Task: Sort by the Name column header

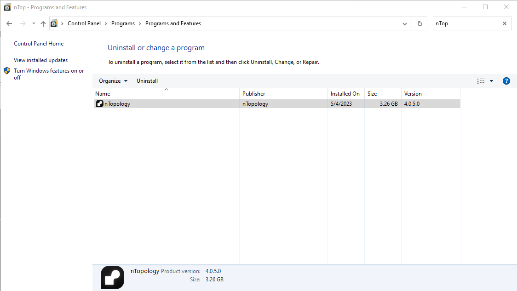Action: 166,94
